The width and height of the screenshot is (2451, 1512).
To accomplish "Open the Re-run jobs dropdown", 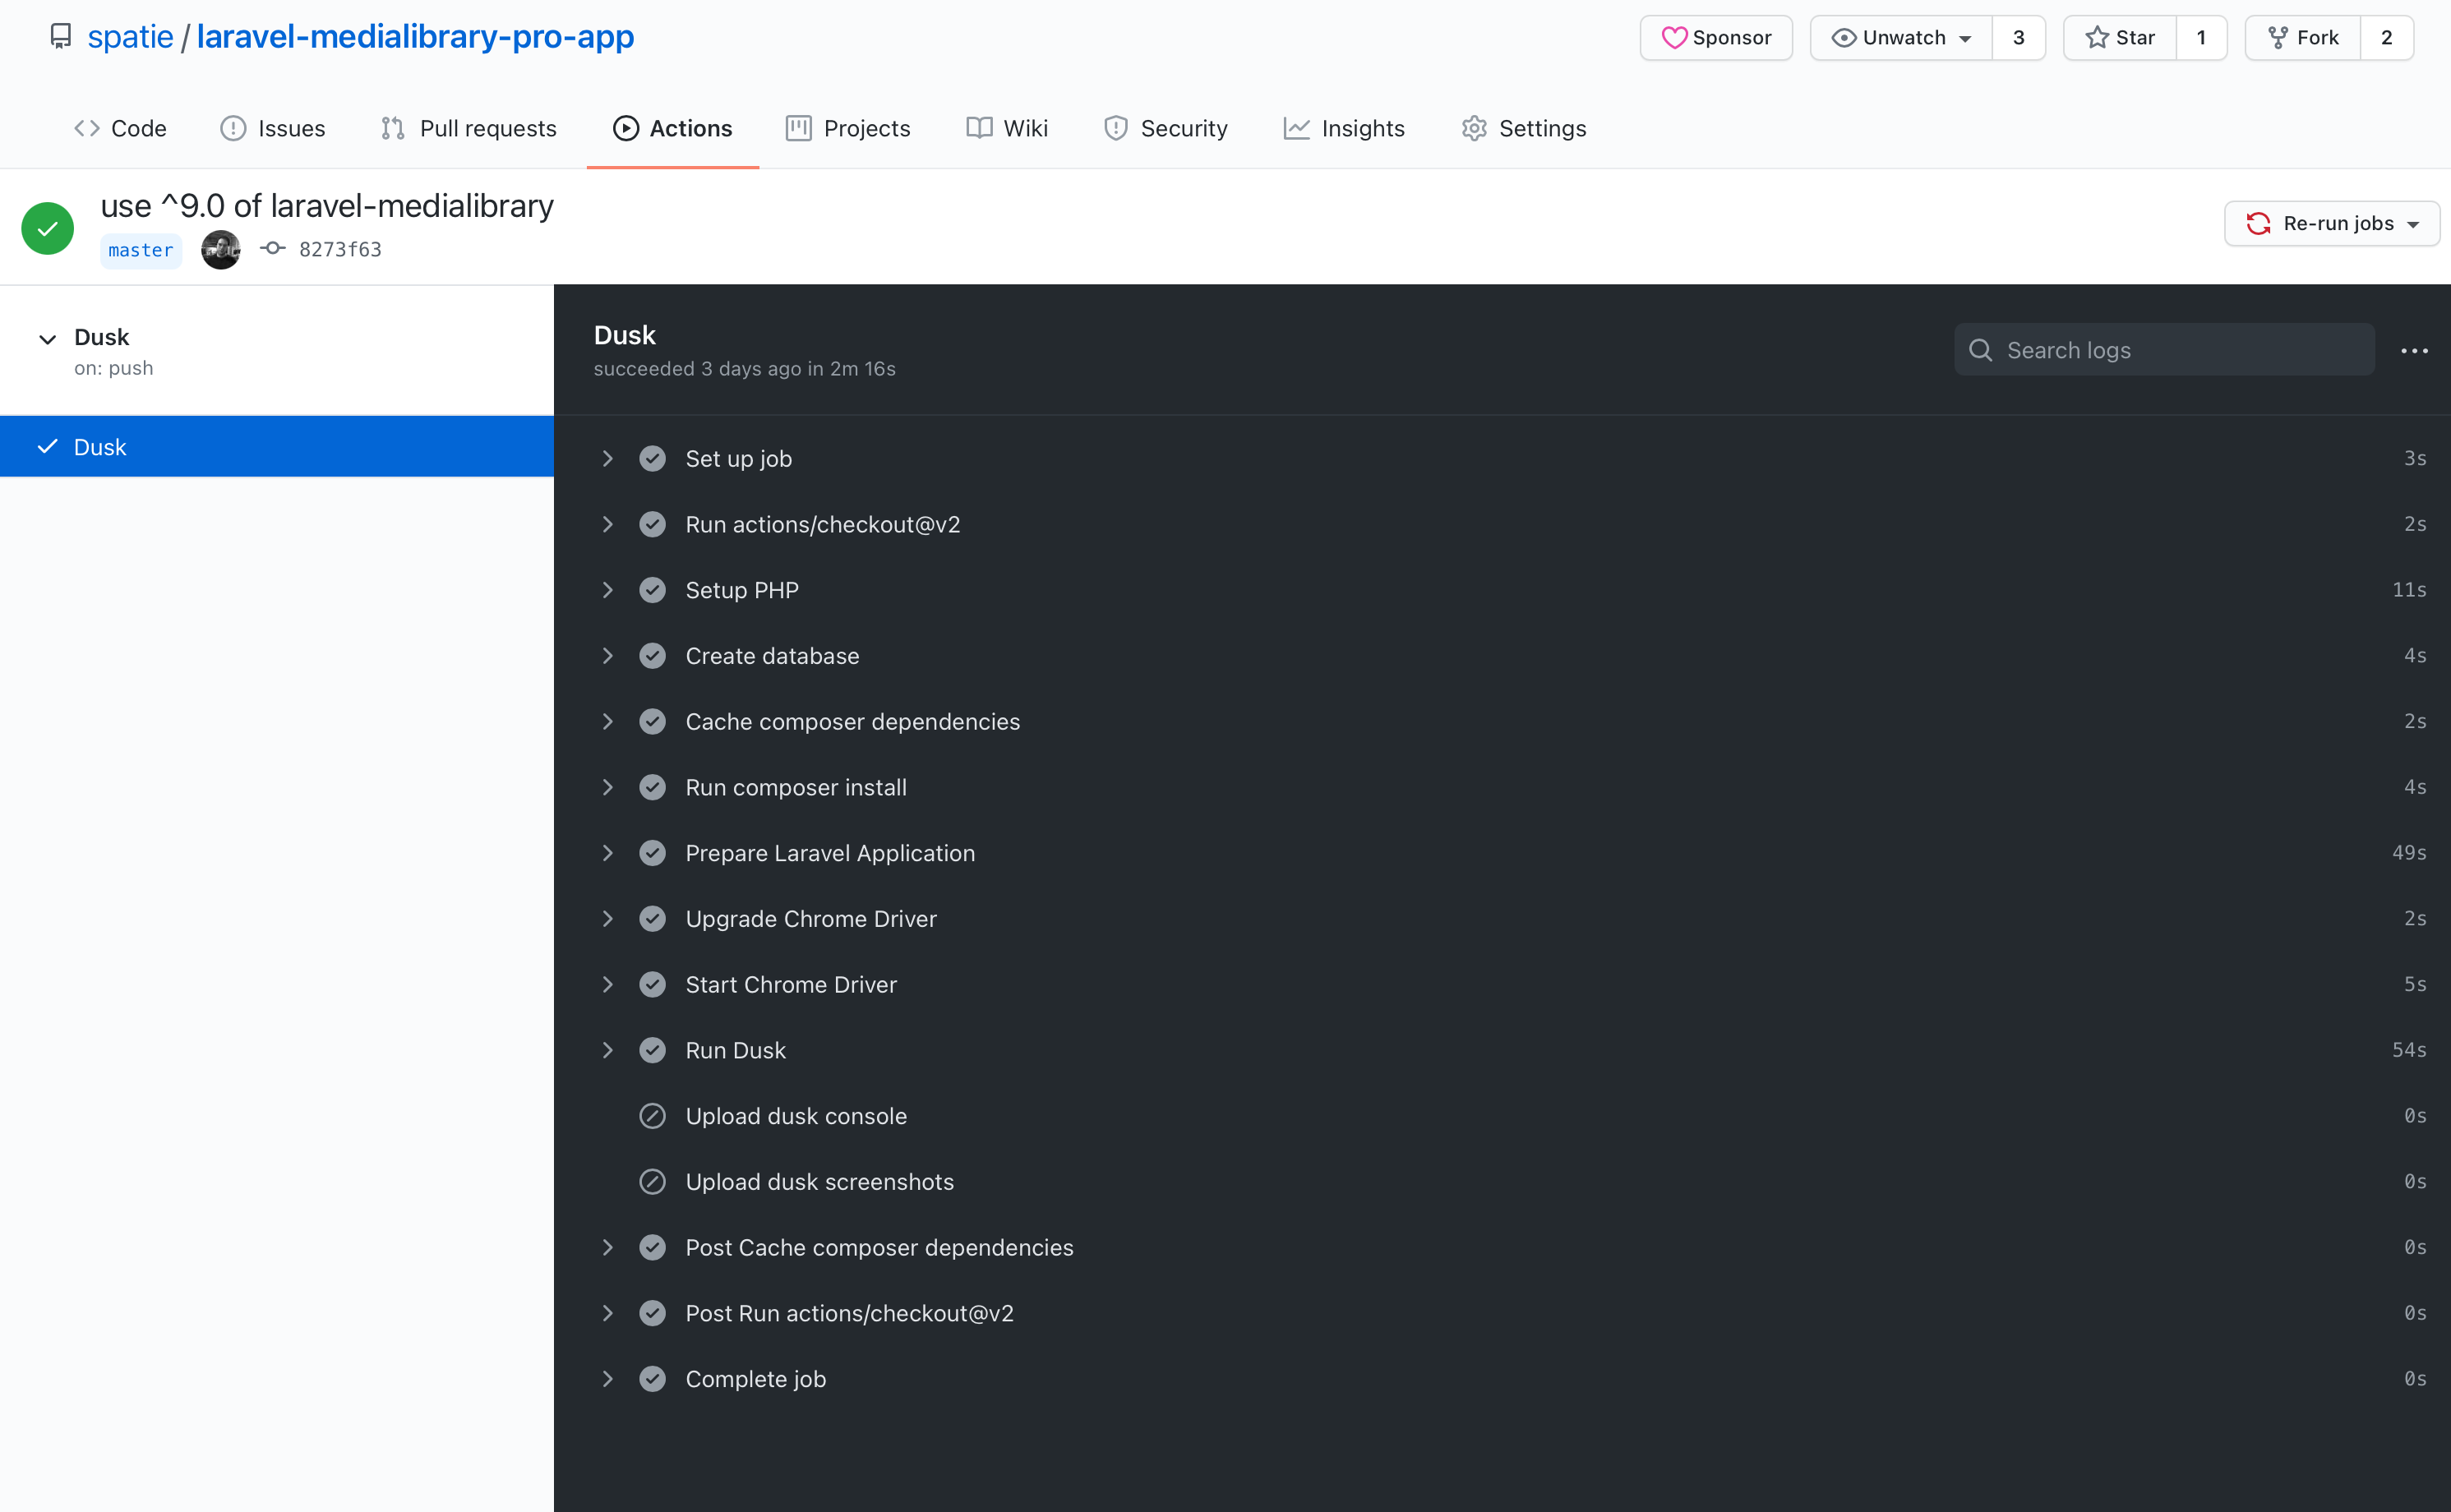I will pyautogui.click(x=2332, y=223).
